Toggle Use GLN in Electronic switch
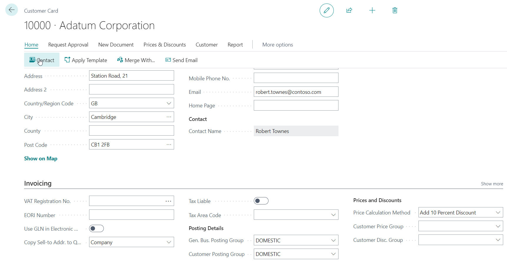Viewport: 507px width, 263px height. coord(96,229)
